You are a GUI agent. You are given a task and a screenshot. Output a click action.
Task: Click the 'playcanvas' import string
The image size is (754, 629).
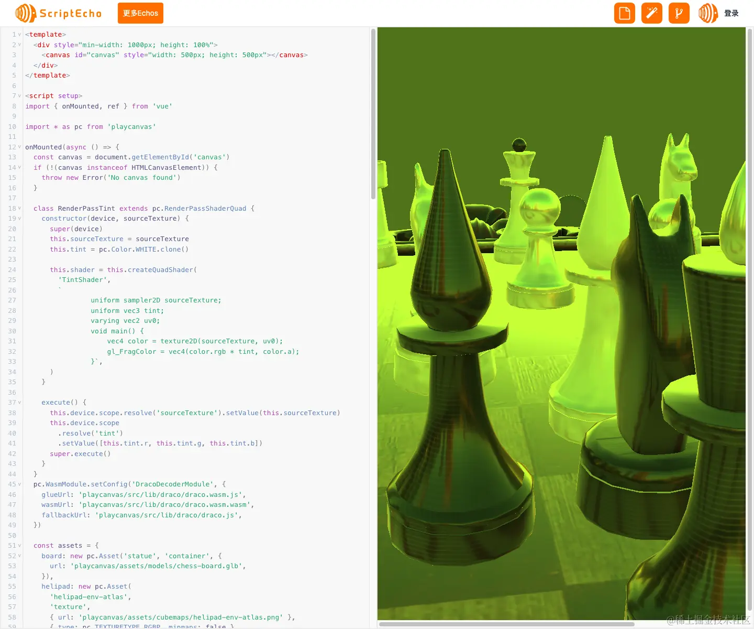tap(131, 127)
